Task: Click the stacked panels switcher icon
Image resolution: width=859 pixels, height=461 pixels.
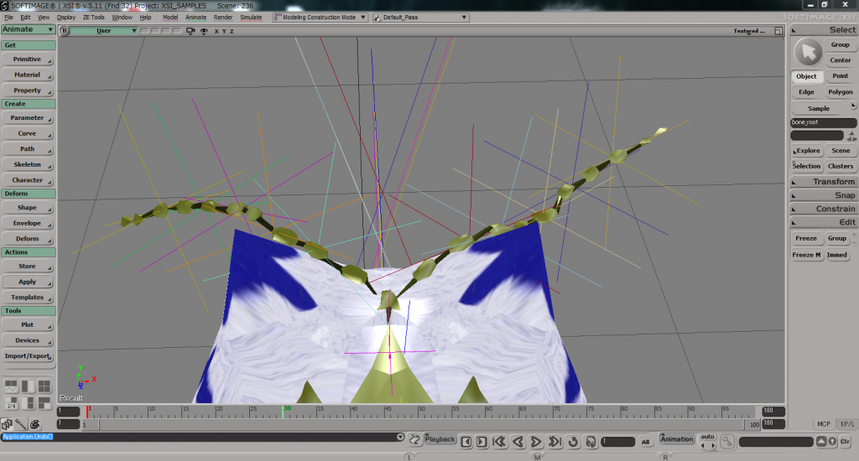Action: coord(7,424)
